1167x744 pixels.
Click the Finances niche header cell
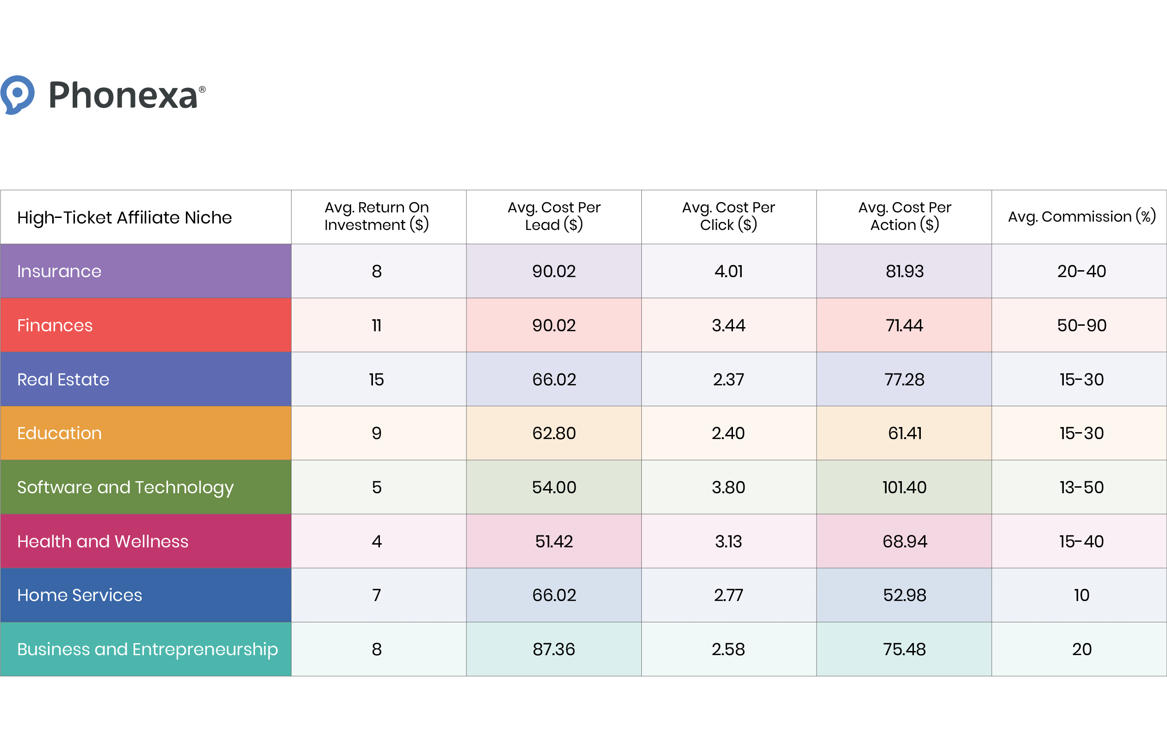point(54,325)
